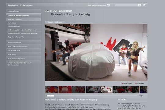This screenshot has height=110, width=165.
Task: Open the Unternehmen menu item
Action: click(24, 11)
